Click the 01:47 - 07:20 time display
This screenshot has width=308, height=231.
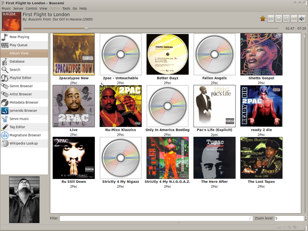(296, 28)
